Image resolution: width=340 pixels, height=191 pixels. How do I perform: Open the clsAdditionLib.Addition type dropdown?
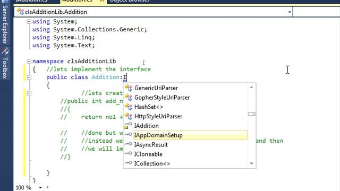tap(290, 12)
